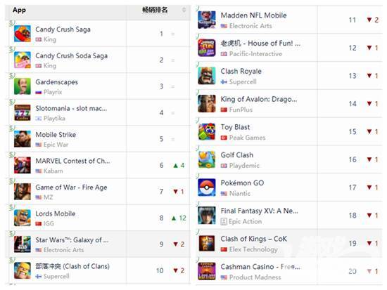The height and width of the screenshot is (290, 387).
Task: Click the Clash Royale app icon
Action: click(207, 76)
